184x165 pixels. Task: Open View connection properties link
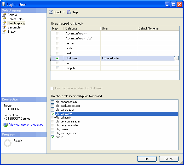[26, 125]
